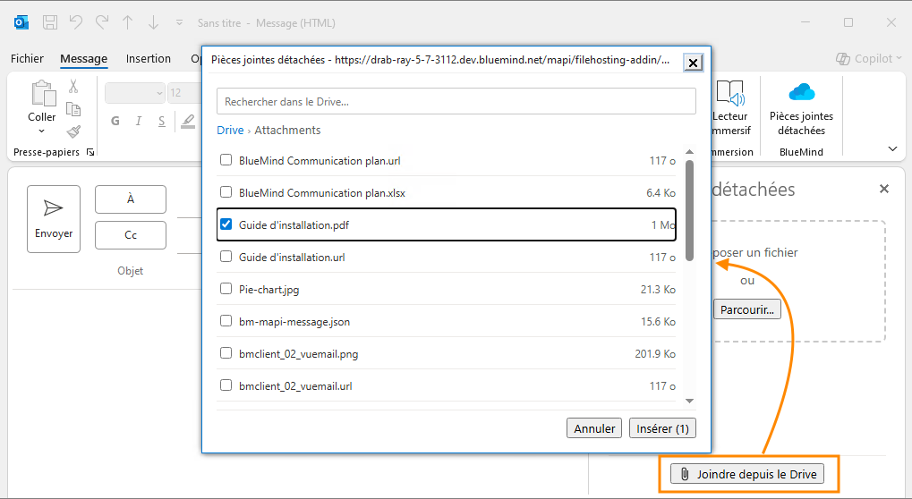Click the Coller paste icon
The height and width of the screenshot is (499, 912).
point(43,94)
